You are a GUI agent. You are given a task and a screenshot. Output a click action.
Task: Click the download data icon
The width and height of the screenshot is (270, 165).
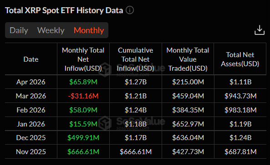click(260, 30)
